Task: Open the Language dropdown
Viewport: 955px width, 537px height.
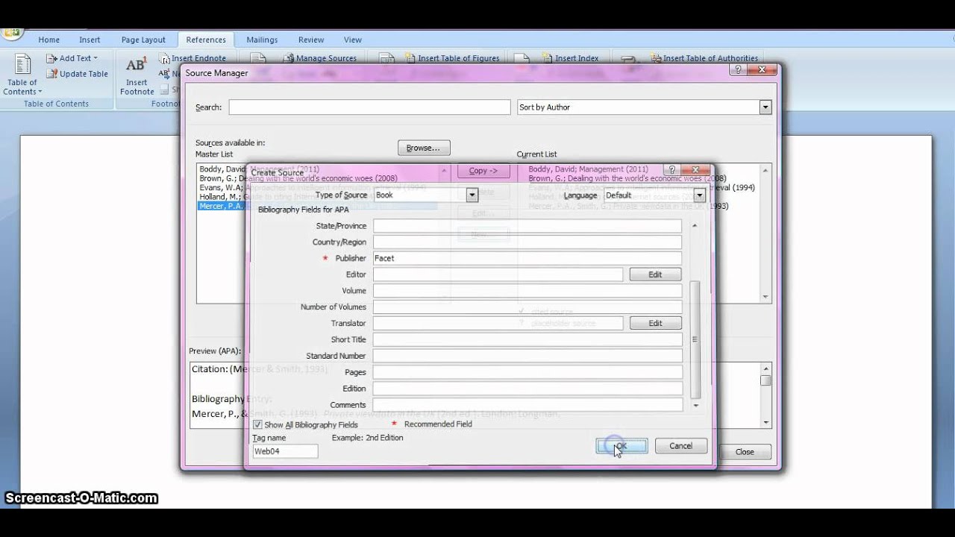Action: 699,195
